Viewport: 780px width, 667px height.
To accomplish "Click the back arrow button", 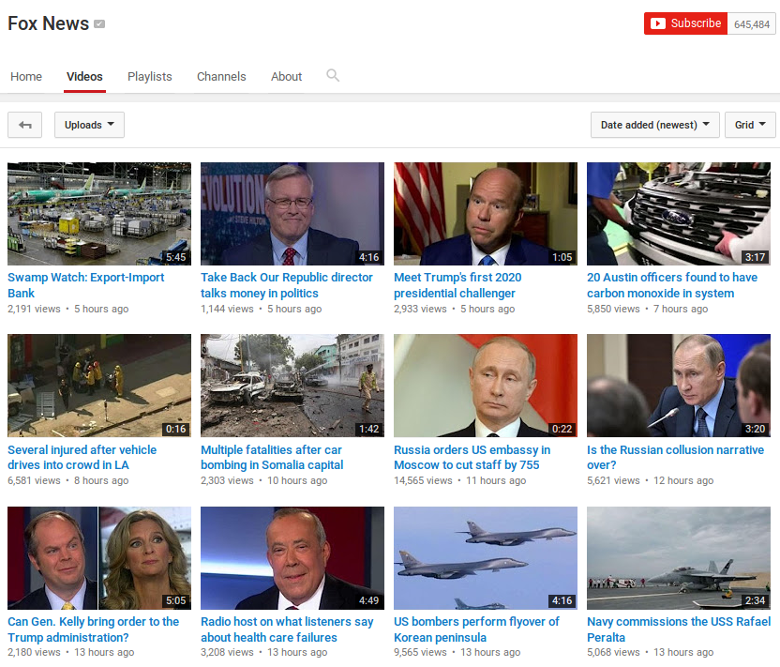I will pos(24,125).
